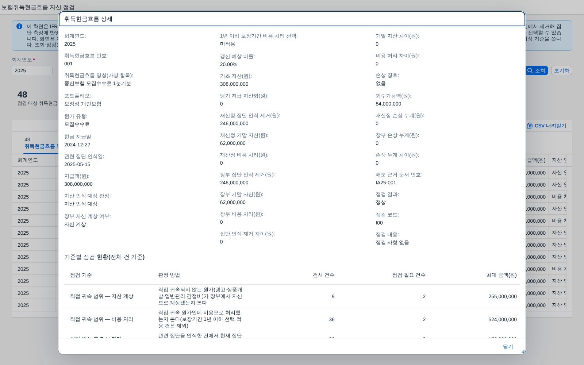Select portfolio value 보장성 개인보험
This screenshot has height=365, width=584.
pos(83,104)
